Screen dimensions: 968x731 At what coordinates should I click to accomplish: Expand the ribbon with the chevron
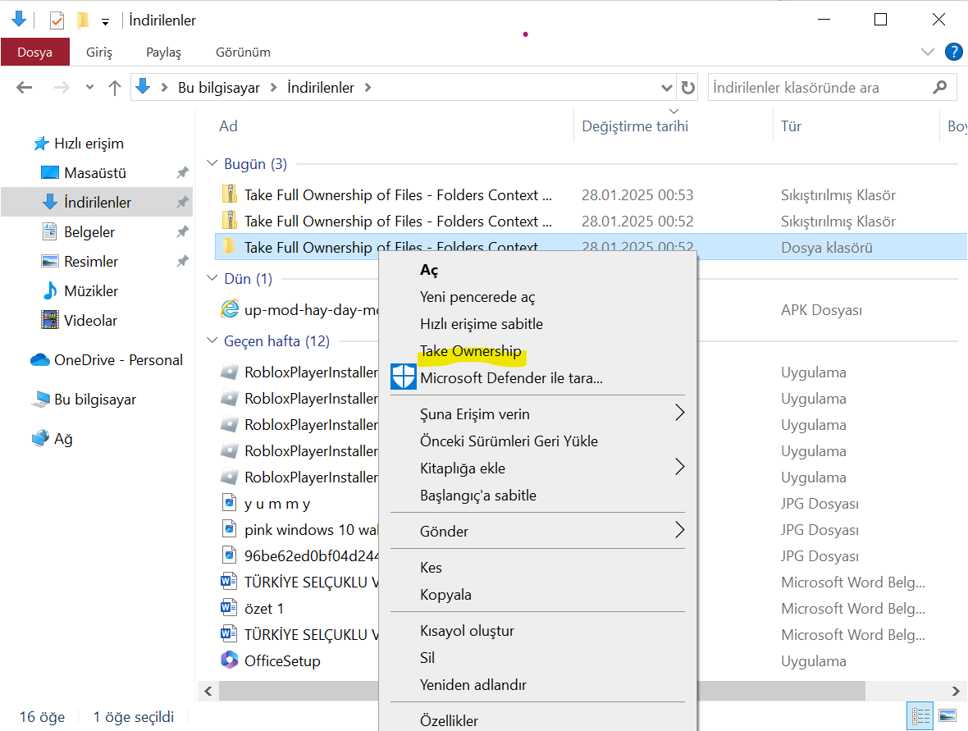(927, 52)
